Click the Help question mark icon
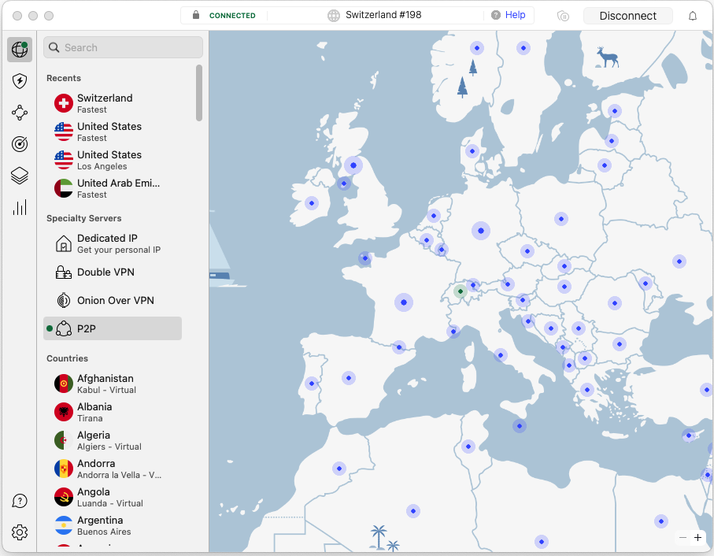Viewport: 714px width, 556px height. pos(496,15)
